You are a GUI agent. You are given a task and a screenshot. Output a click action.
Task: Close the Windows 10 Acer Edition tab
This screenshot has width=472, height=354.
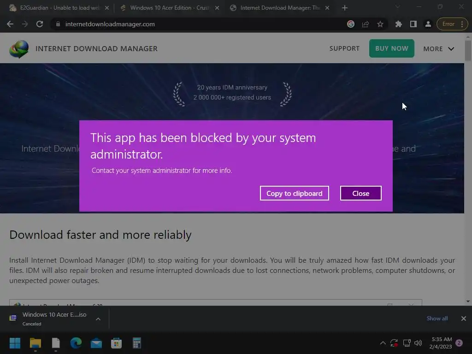click(x=217, y=8)
